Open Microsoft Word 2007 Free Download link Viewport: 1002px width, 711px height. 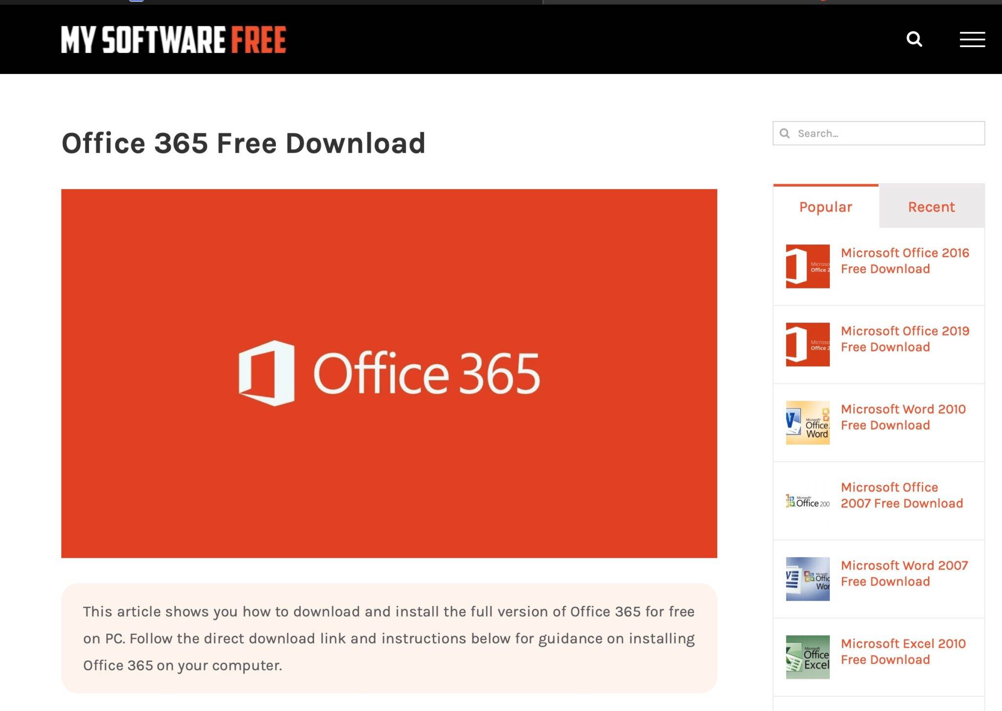coord(904,573)
